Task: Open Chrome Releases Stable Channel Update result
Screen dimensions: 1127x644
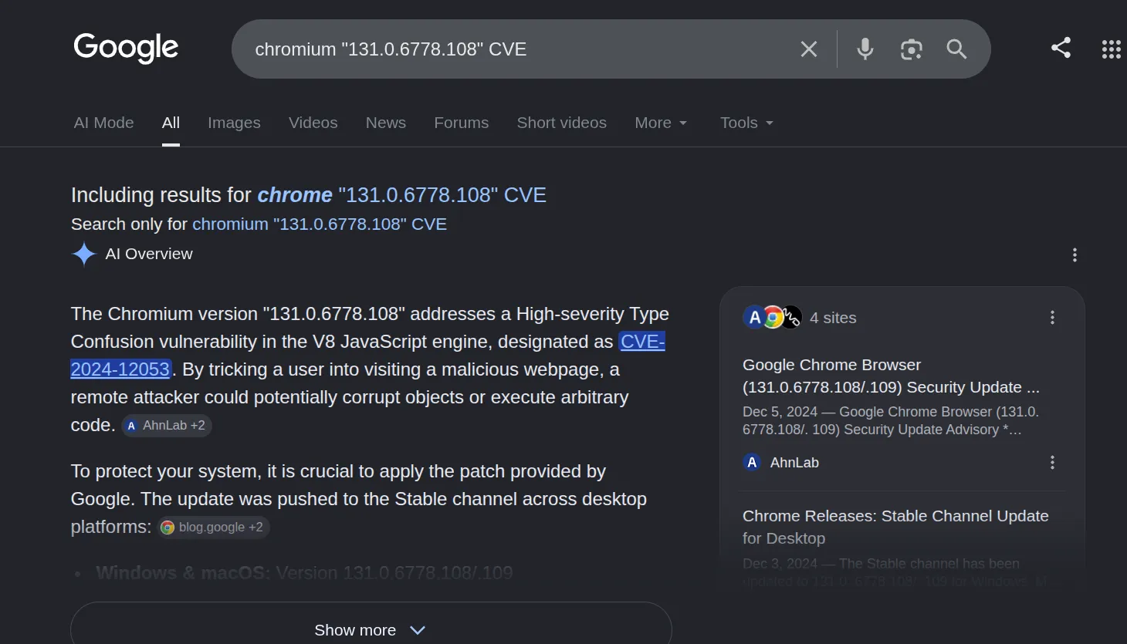Action: click(x=895, y=527)
